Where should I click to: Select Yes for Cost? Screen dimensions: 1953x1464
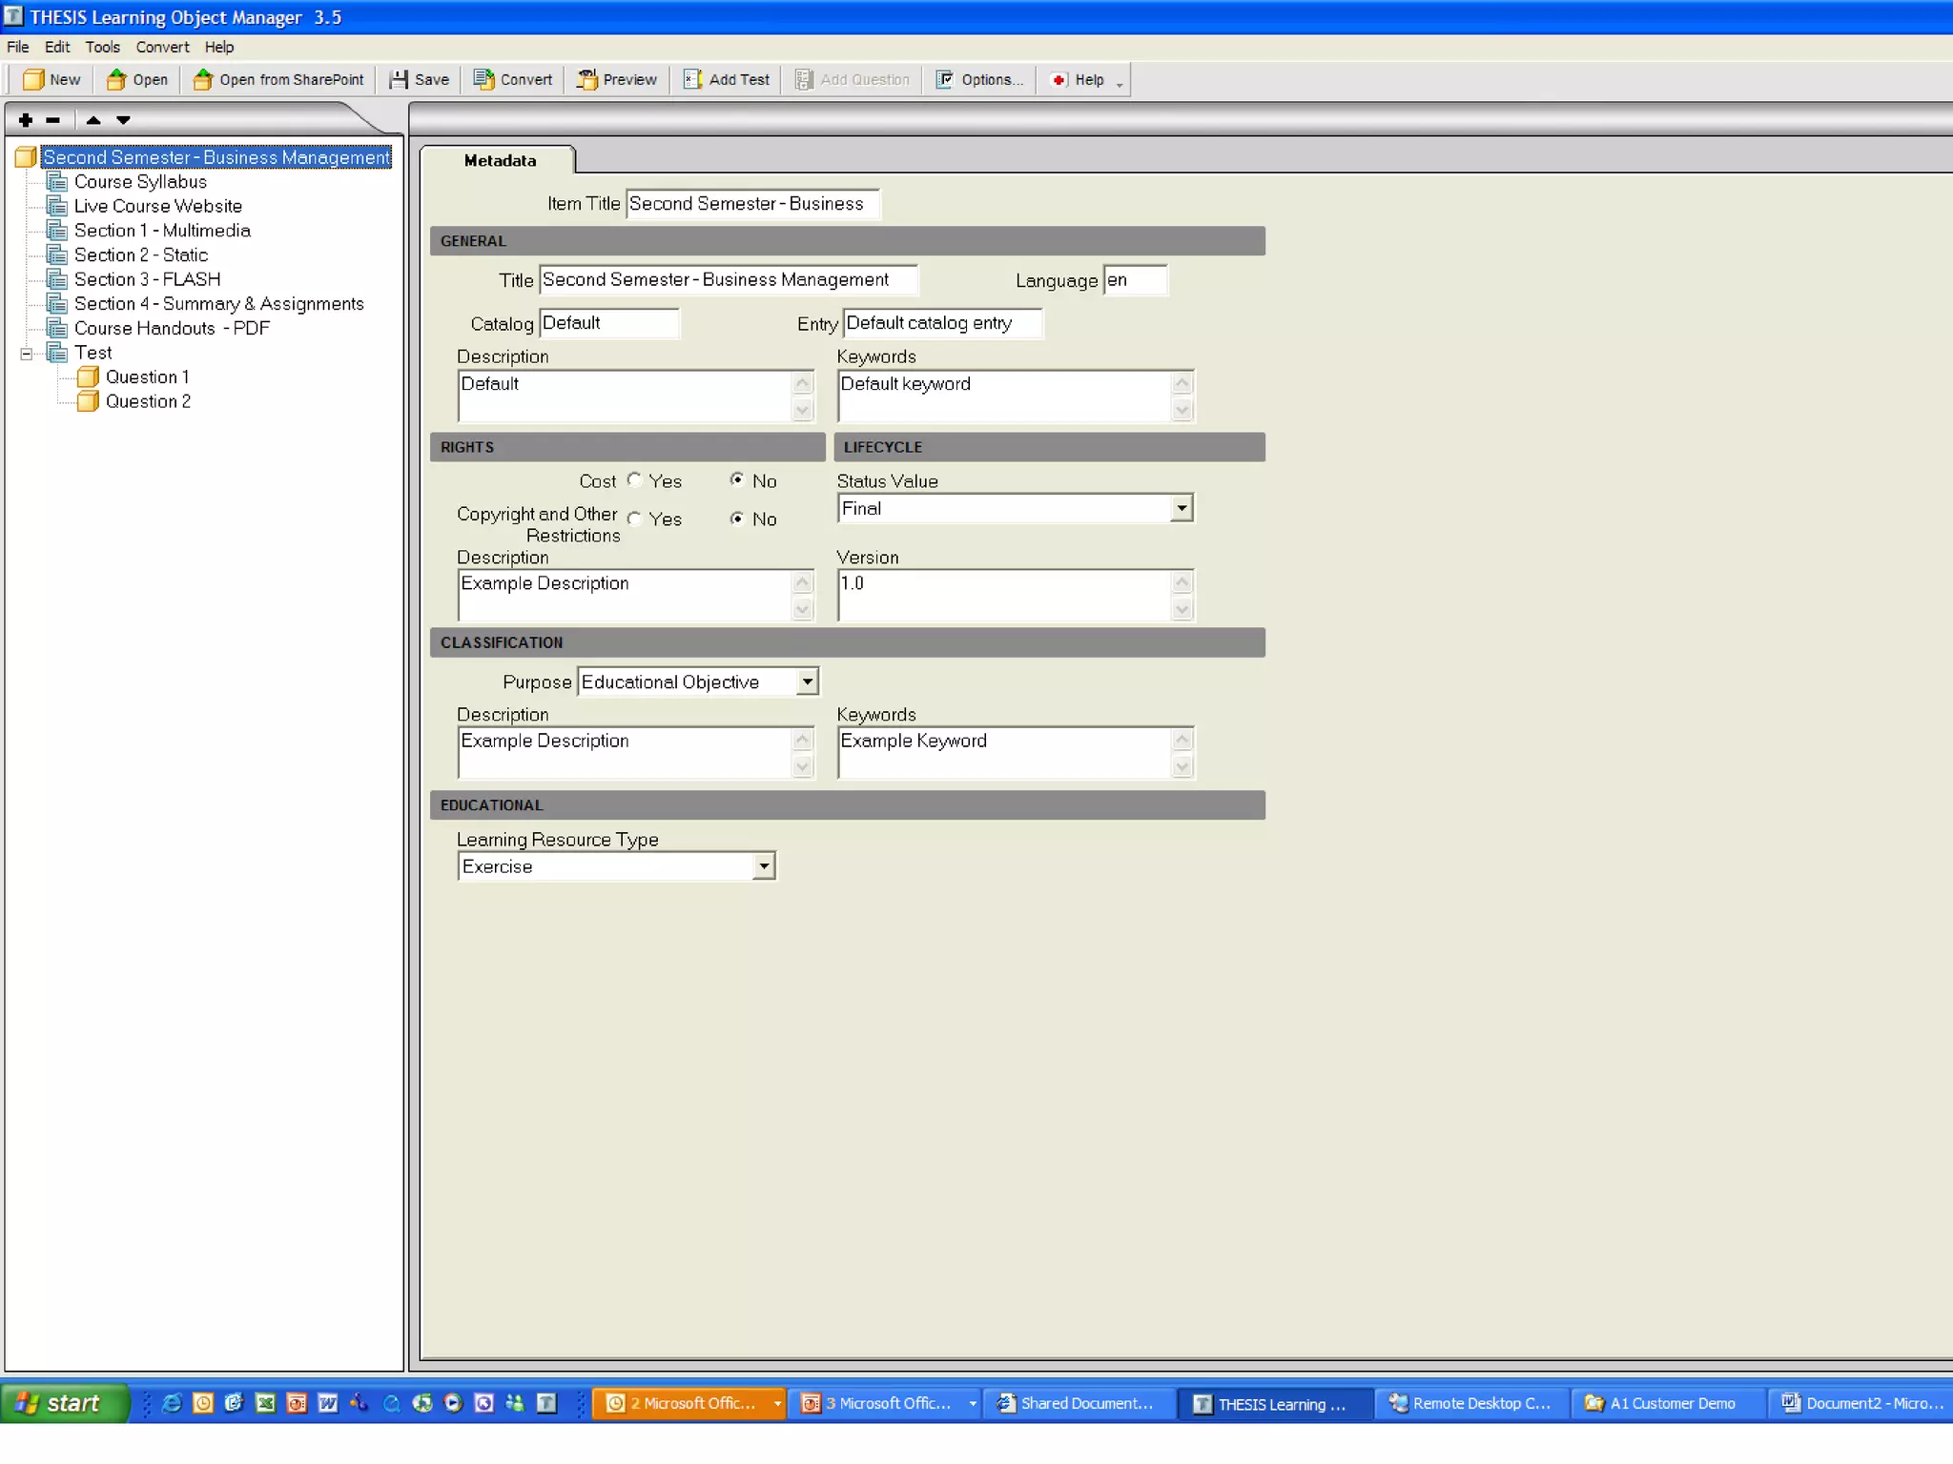pos(635,480)
